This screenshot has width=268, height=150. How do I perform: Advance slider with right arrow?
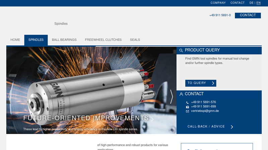(172, 96)
